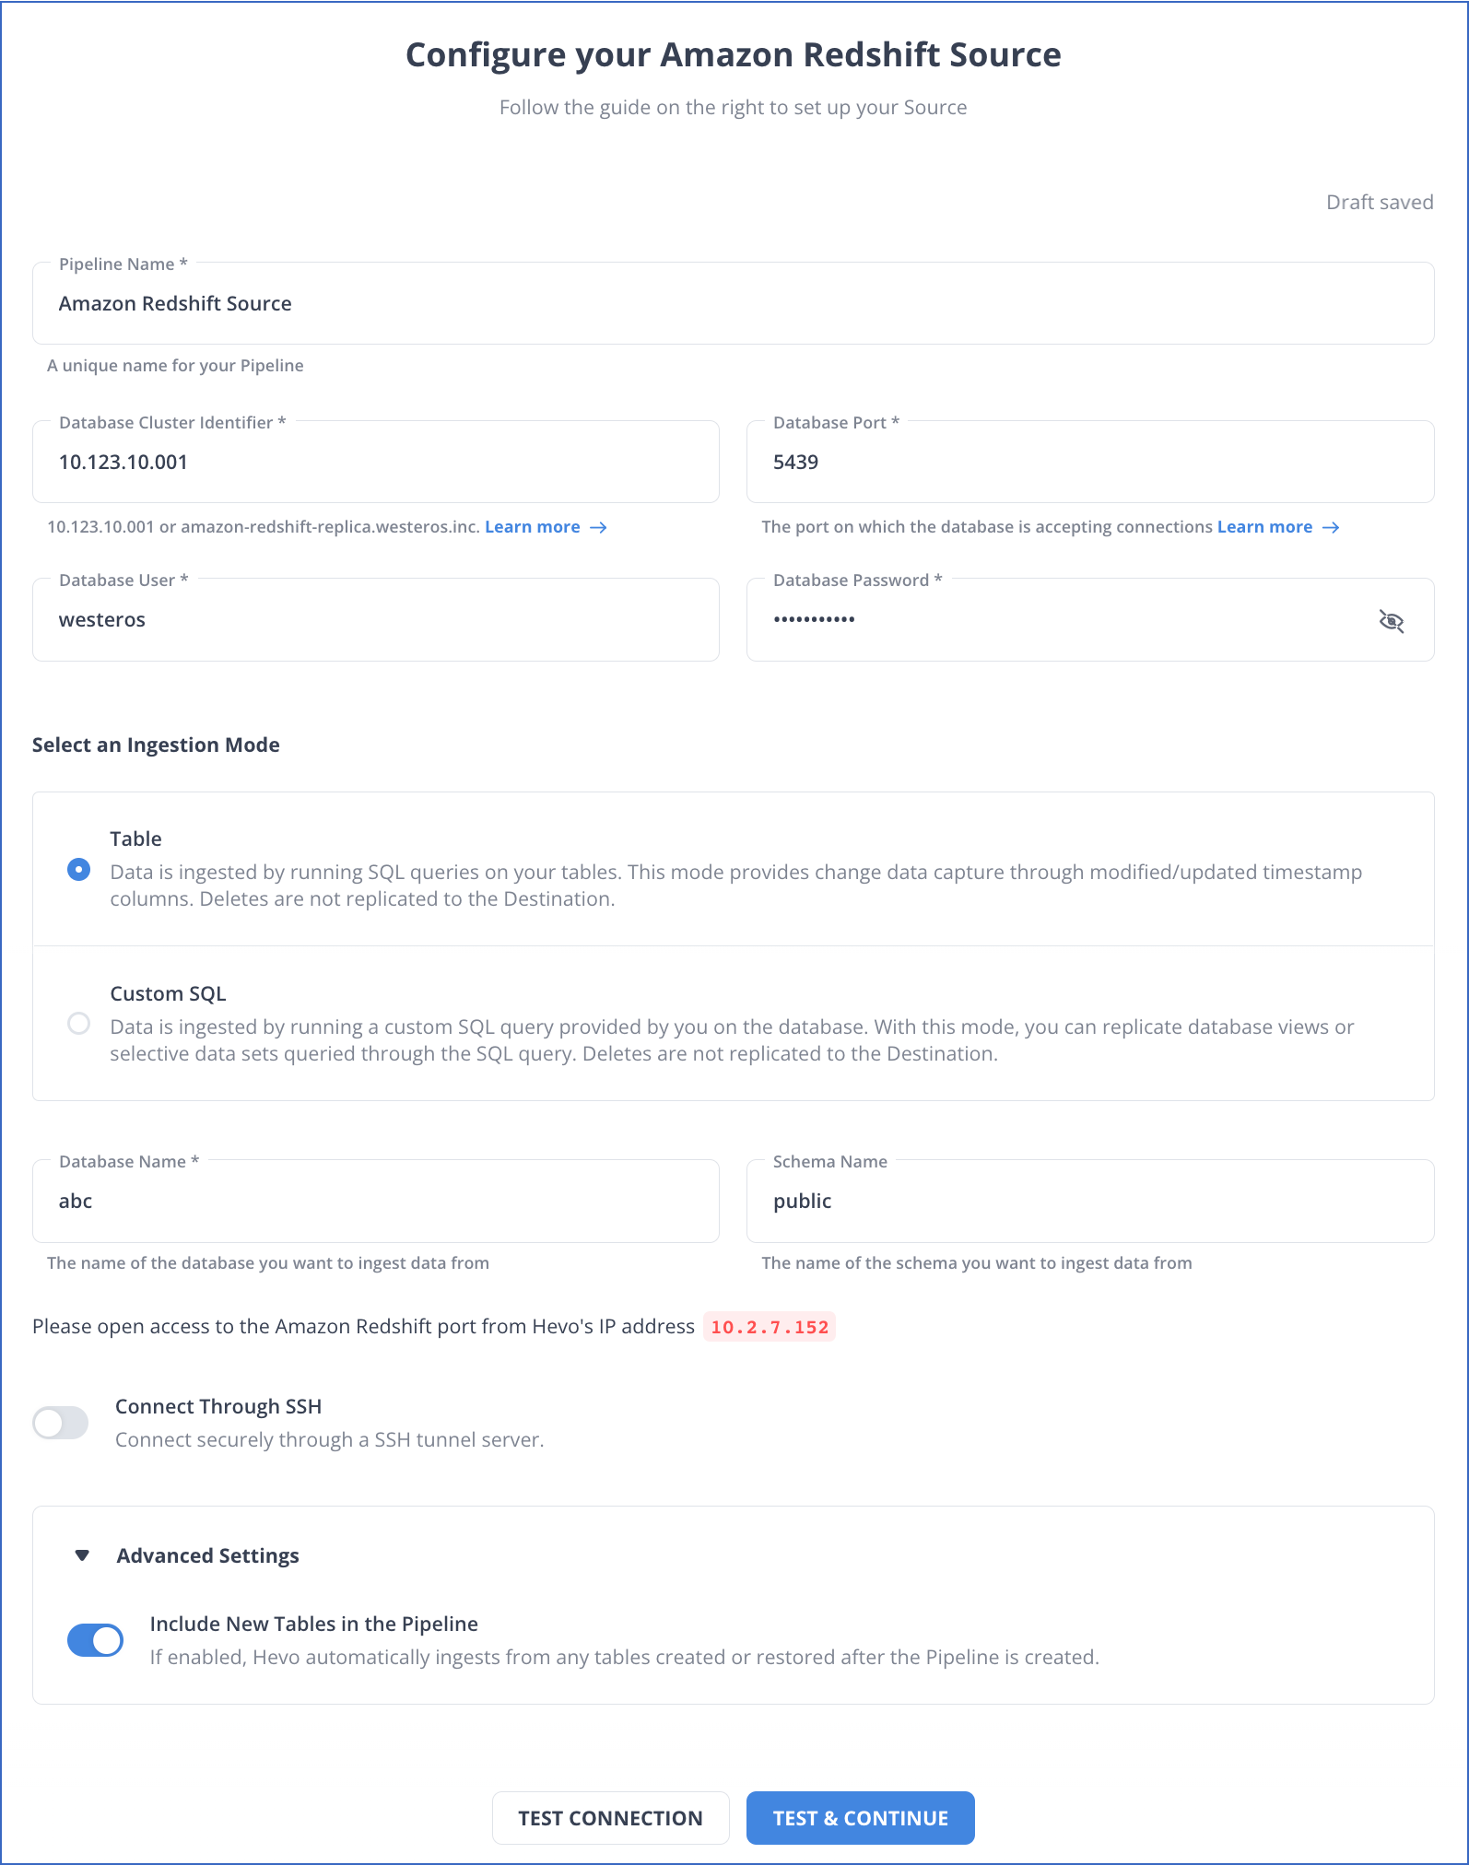Click the Select an Ingestion Mode heading

tap(156, 745)
